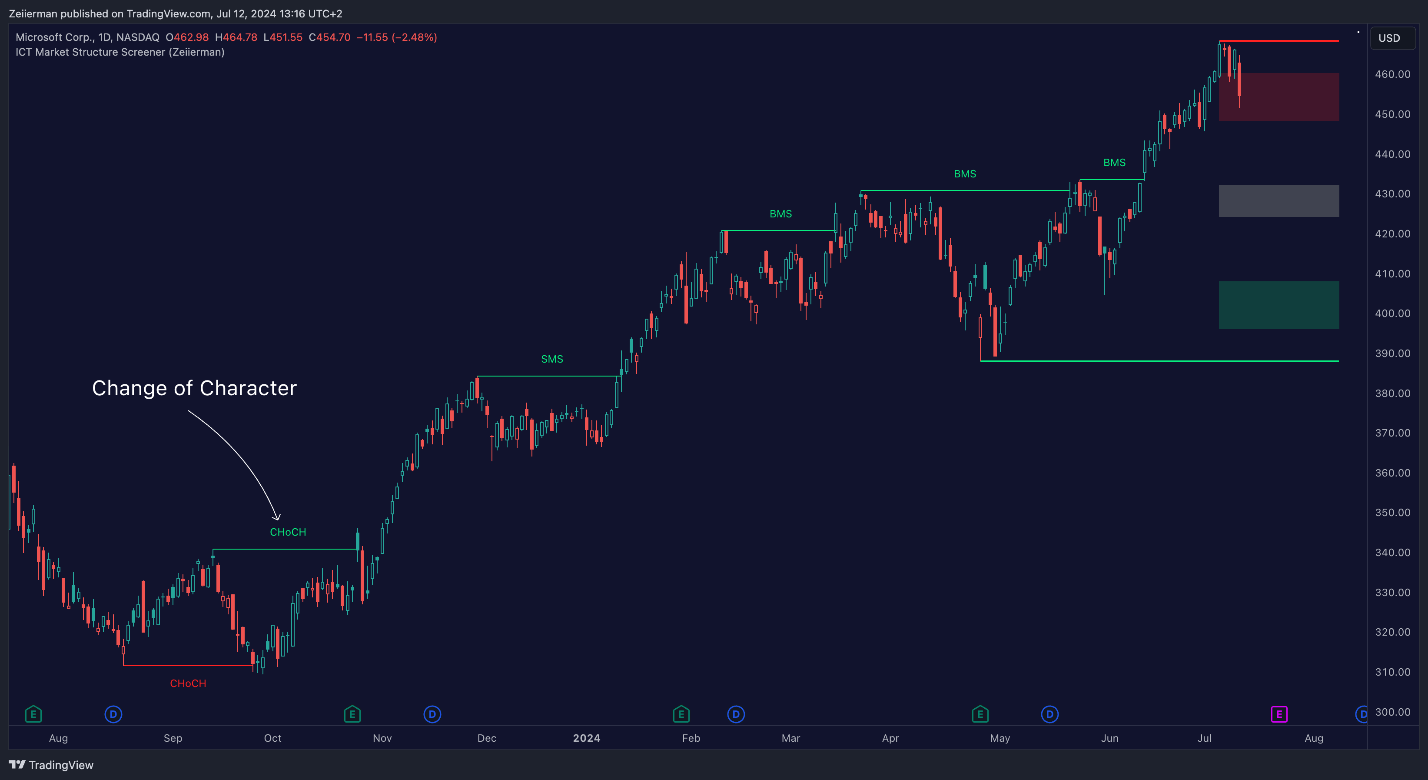Open the dividend D marker in mid-August
The width and height of the screenshot is (1428, 780).
click(x=113, y=714)
